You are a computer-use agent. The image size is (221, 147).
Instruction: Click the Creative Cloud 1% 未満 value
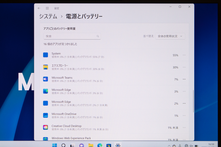173,128
